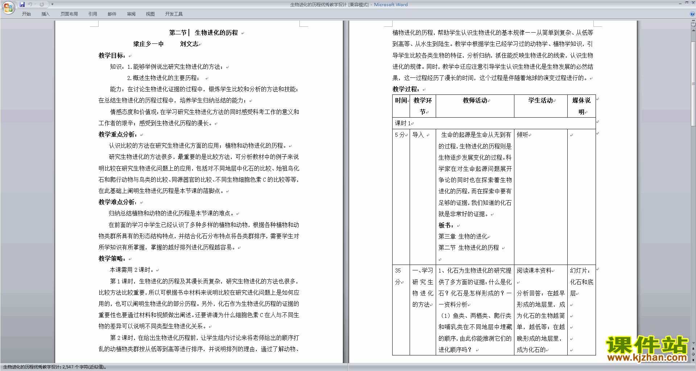Click the table header 教师活动
This screenshot has width=696, height=371.
coord(475,100)
